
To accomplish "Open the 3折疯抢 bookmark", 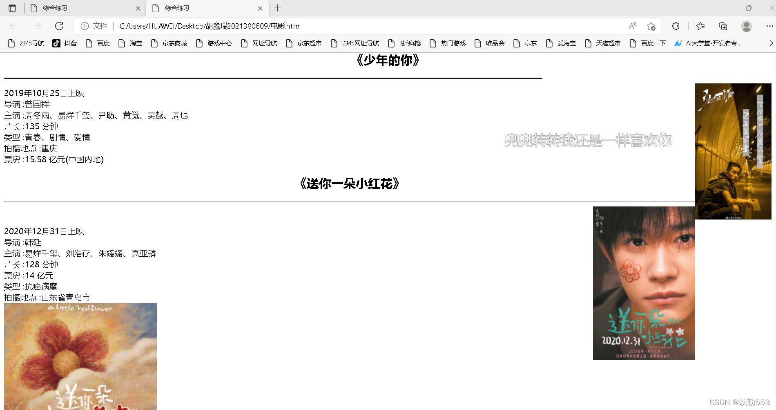I will tap(404, 43).
